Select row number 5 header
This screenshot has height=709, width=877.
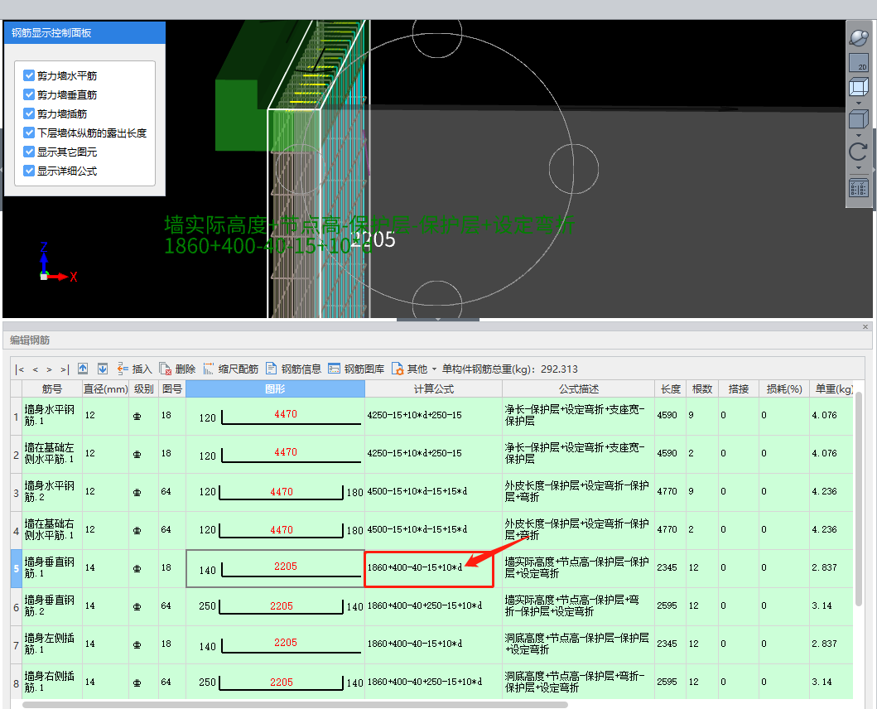coord(17,568)
